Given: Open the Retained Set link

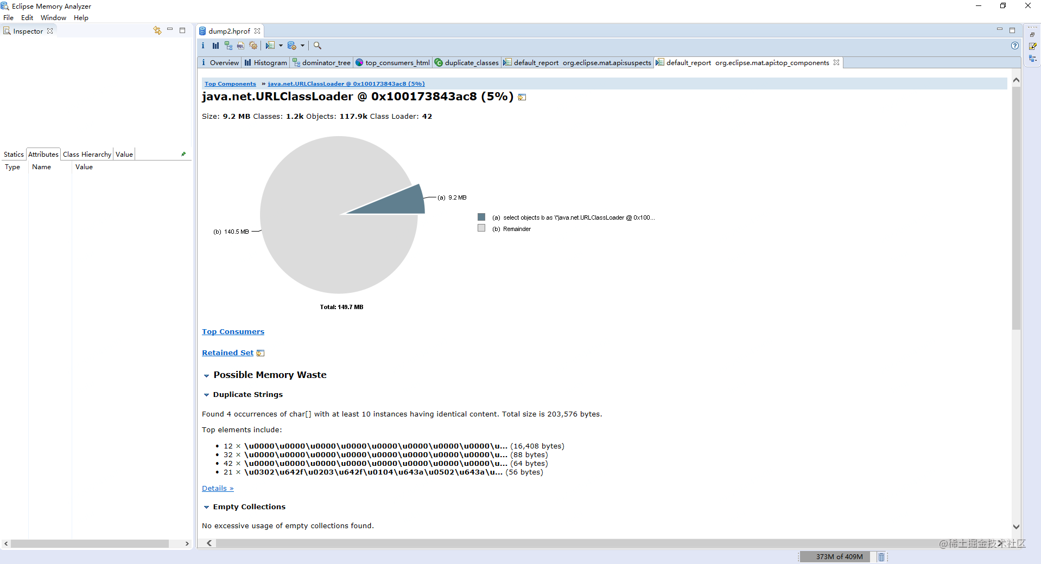Looking at the screenshot, I should [x=227, y=352].
